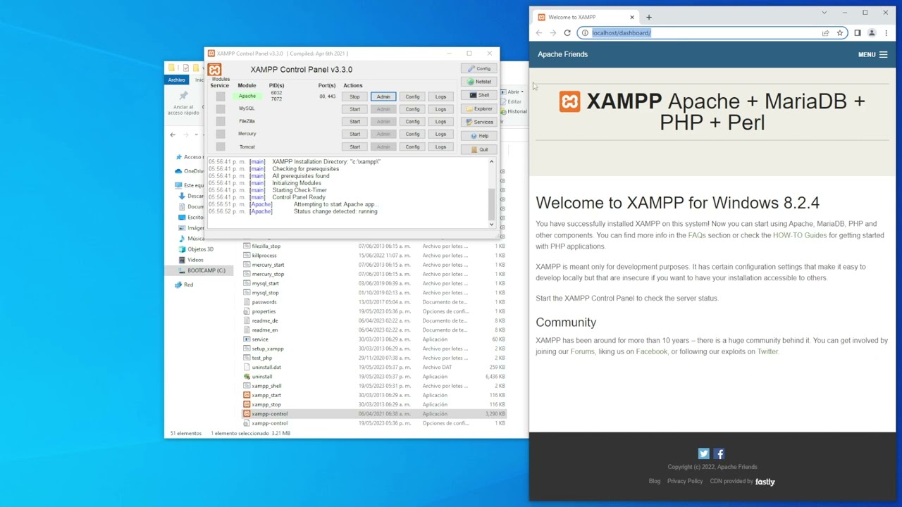Open a new browser tab

[x=649, y=17]
